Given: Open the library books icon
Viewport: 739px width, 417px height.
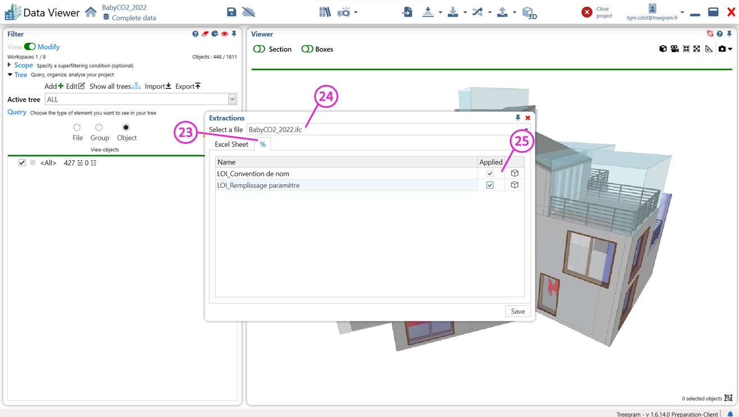Looking at the screenshot, I should 325,12.
